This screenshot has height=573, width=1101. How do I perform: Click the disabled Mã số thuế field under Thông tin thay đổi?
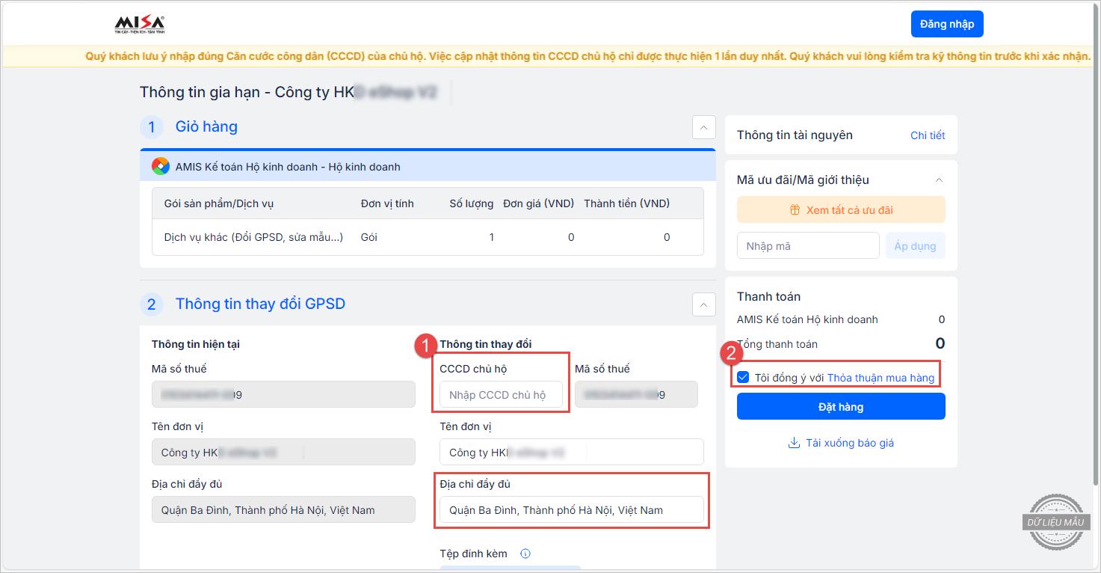636,394
